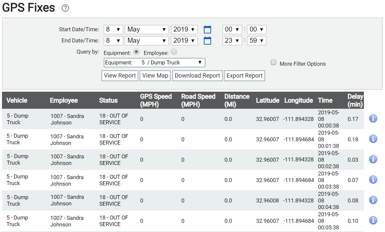Viewport: 385px width, 232px height.
Task: Click the Status column header
Action: pos(108,101)
